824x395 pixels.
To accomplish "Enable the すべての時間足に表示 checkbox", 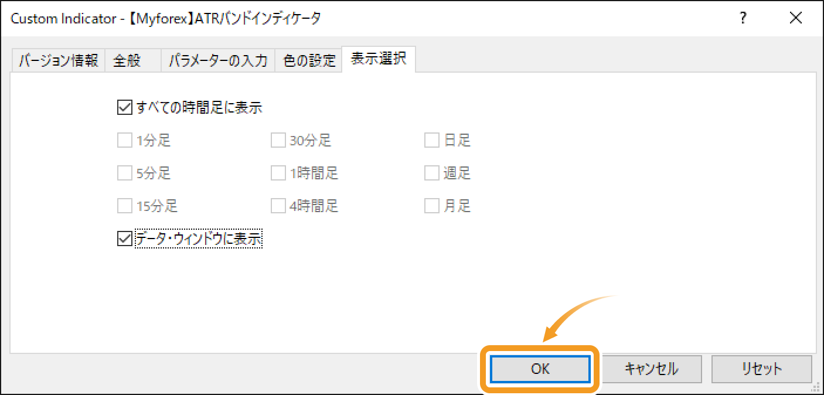I will (124, 107).
